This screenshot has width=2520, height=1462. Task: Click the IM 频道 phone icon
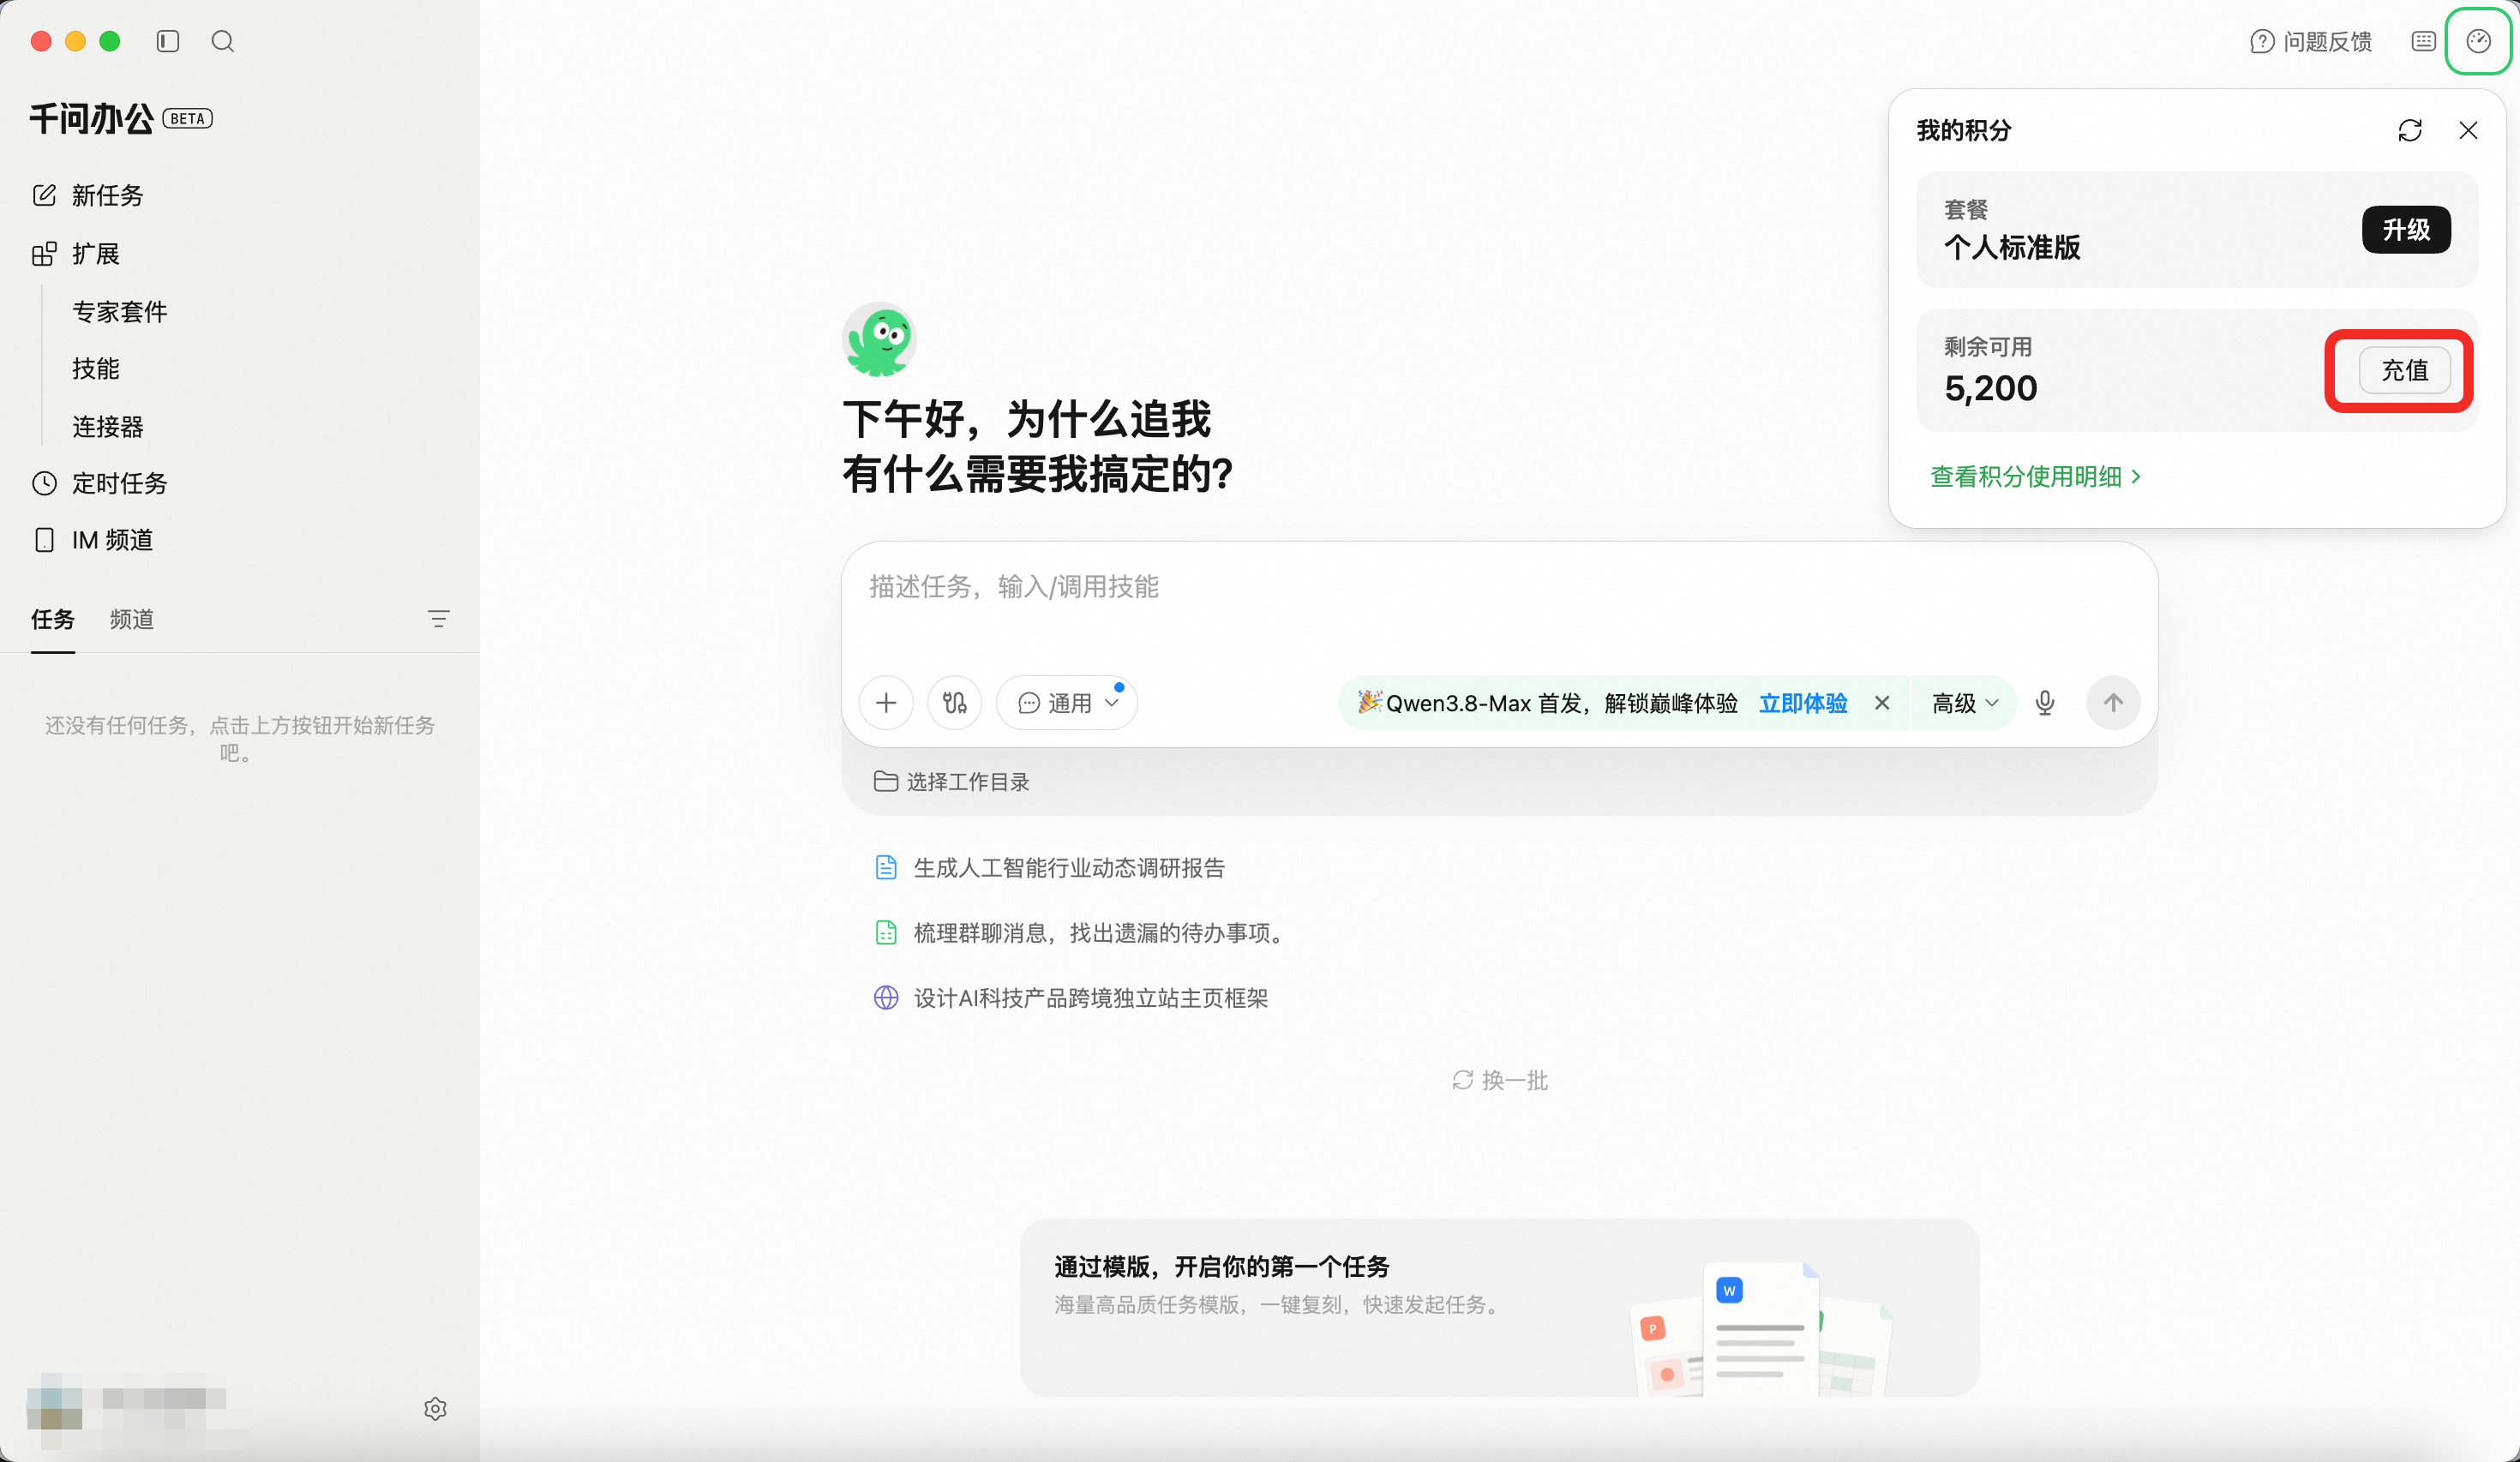pos(44,540)
